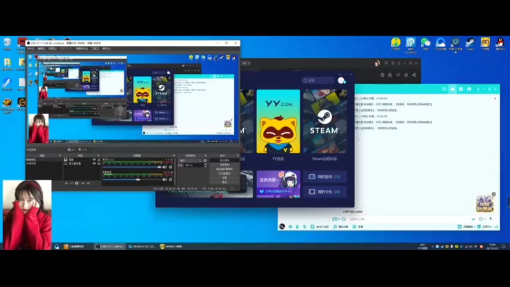
Task: Open My Games (5) button
Action: click(324, 177)
